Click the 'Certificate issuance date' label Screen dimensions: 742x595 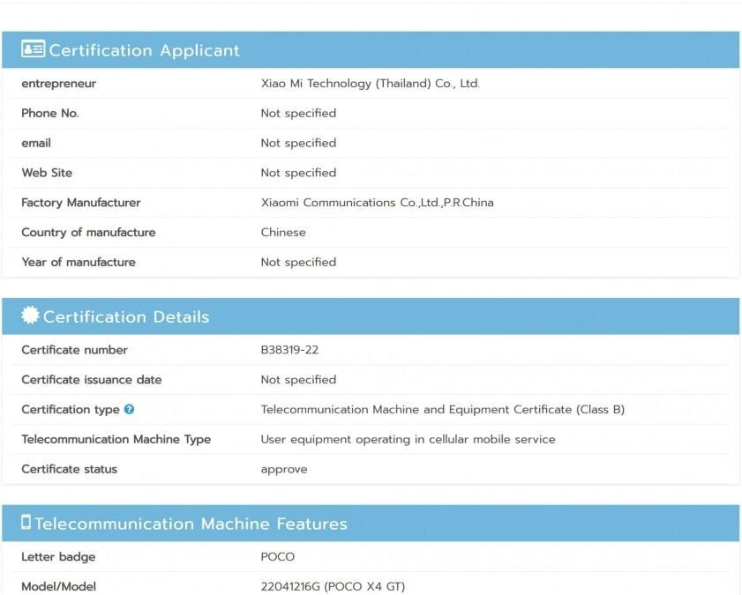pos(91,380)
